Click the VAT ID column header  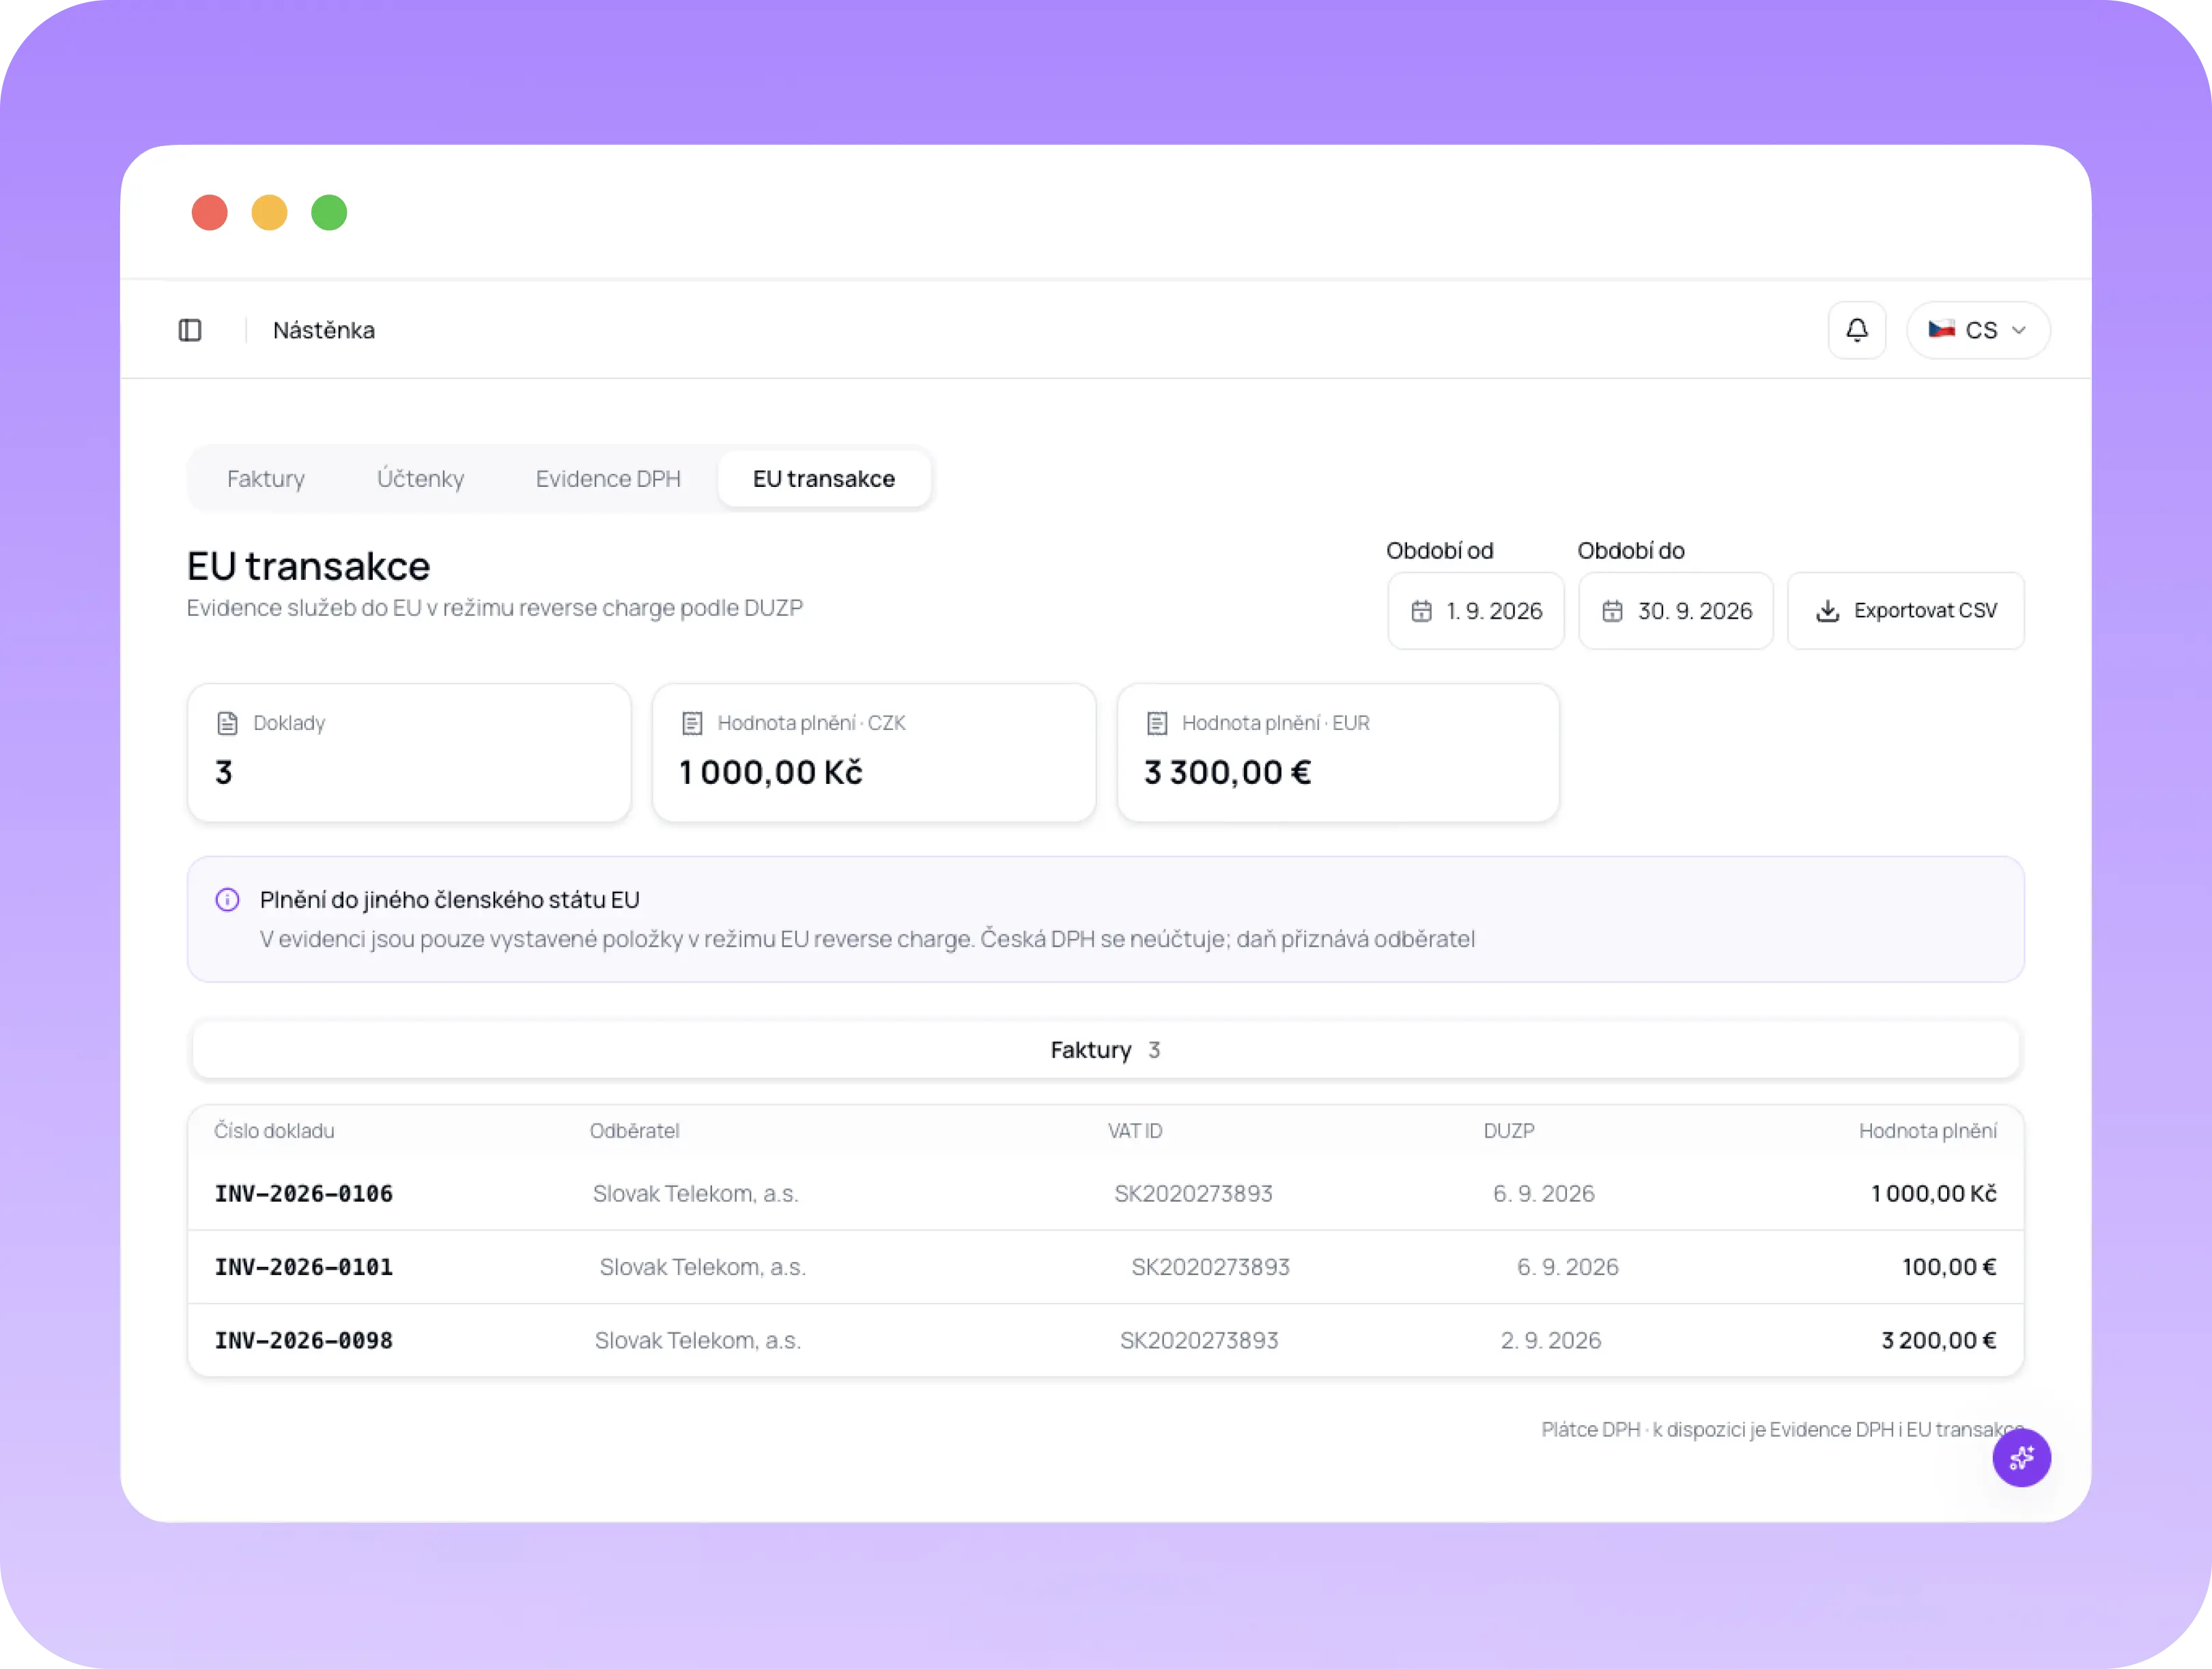click(x=1135, y=1131)
